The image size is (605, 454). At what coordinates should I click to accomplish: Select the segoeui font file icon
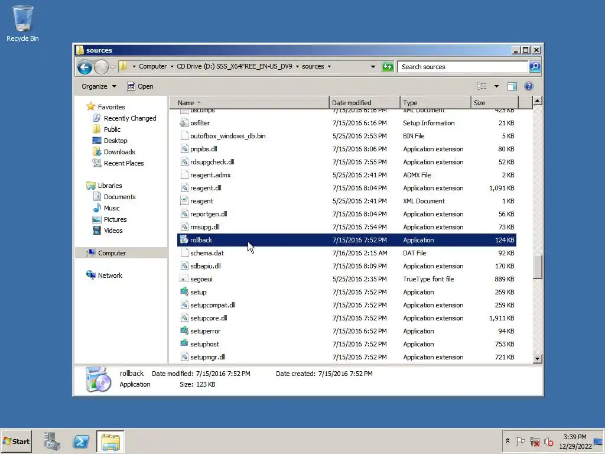pyautogui.click(x=184, y=279)
